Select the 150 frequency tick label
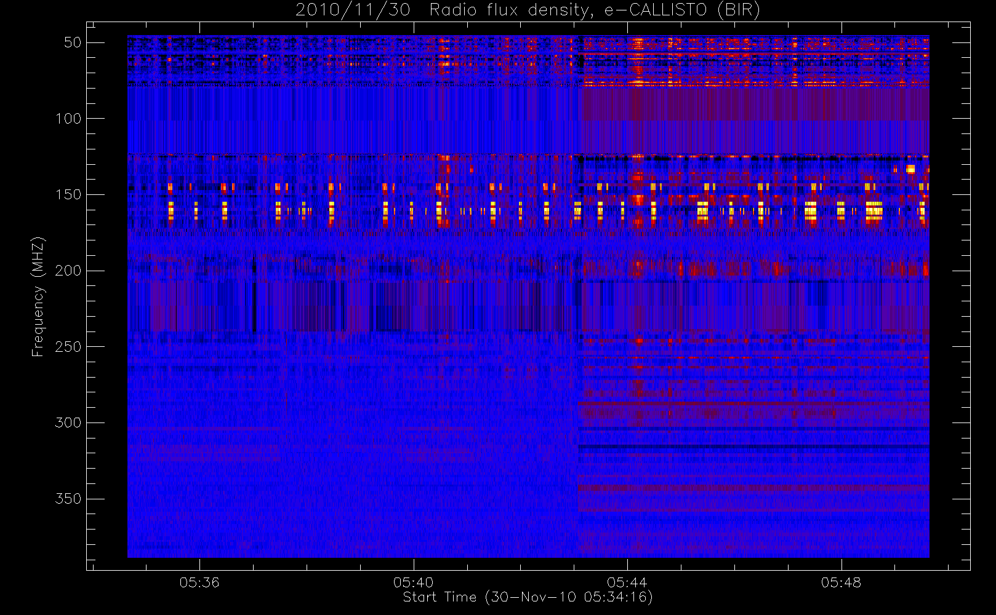 [x=68, y=194]
